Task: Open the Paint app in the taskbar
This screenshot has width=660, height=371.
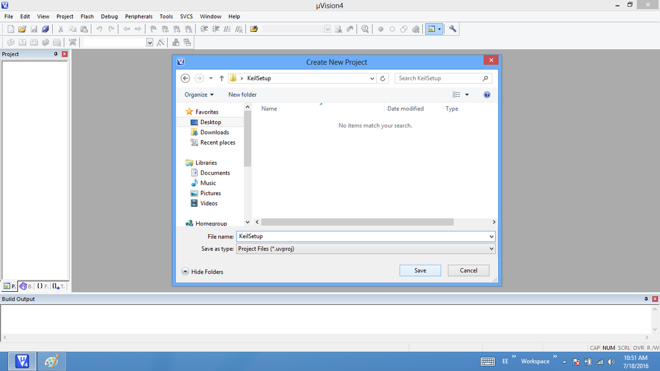Action: 51,361
